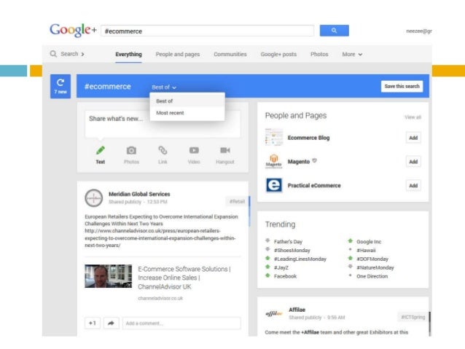Open the Affilae profile name
Image resolution: width=465 pixels, height=349 pixels.
coord(297,310)
